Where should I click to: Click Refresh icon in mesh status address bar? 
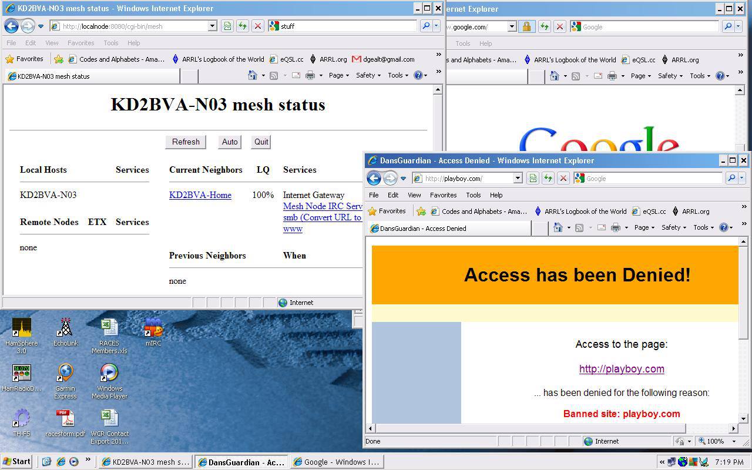pos(242,26)
